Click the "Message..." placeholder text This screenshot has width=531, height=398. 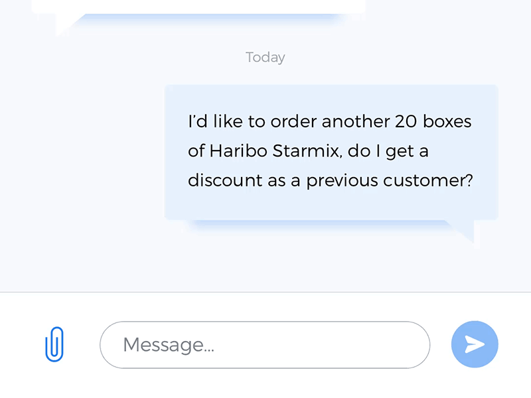click(x=168, y=345)
